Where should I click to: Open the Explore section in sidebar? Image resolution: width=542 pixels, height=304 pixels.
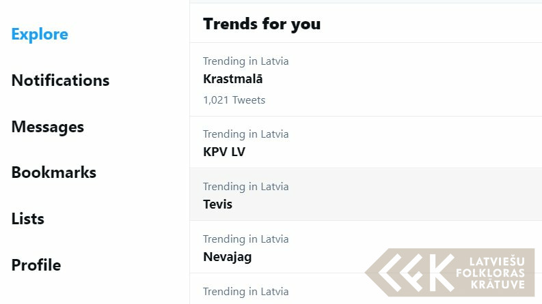coord(40,34)
